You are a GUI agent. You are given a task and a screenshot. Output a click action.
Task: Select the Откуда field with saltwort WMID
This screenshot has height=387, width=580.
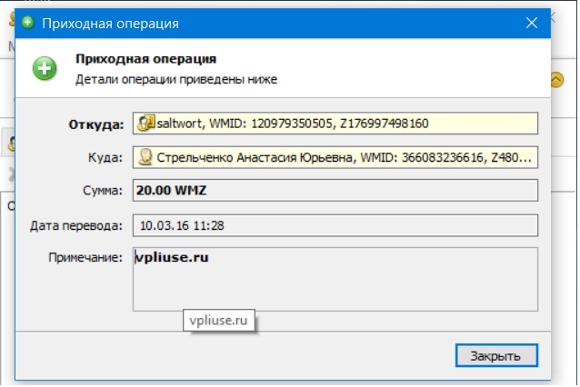pos(335,123)
